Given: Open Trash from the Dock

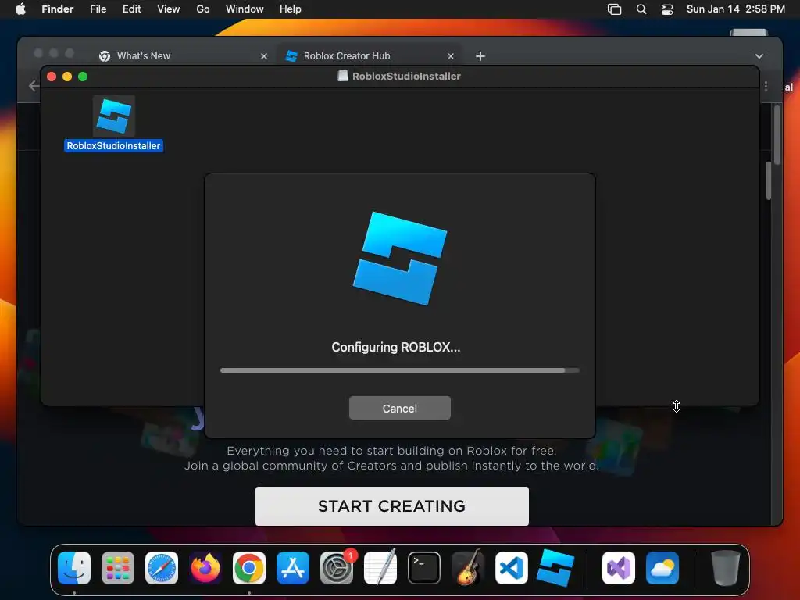Looking at the screenshot, I should click(x=725, y=568).
